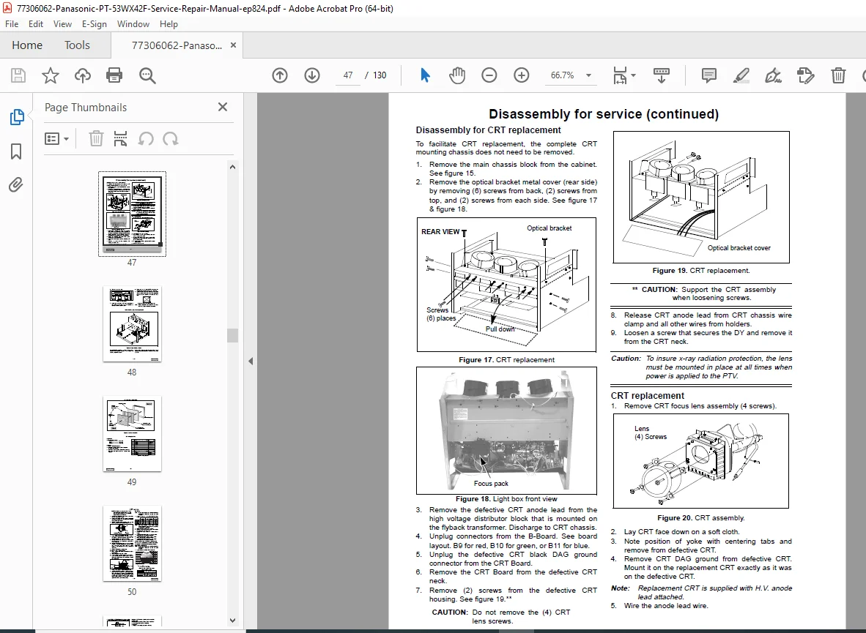Go to next page arrow
The width and height of the screenshot is (866, 633).
pyautogui.click(x=312, y=75)
